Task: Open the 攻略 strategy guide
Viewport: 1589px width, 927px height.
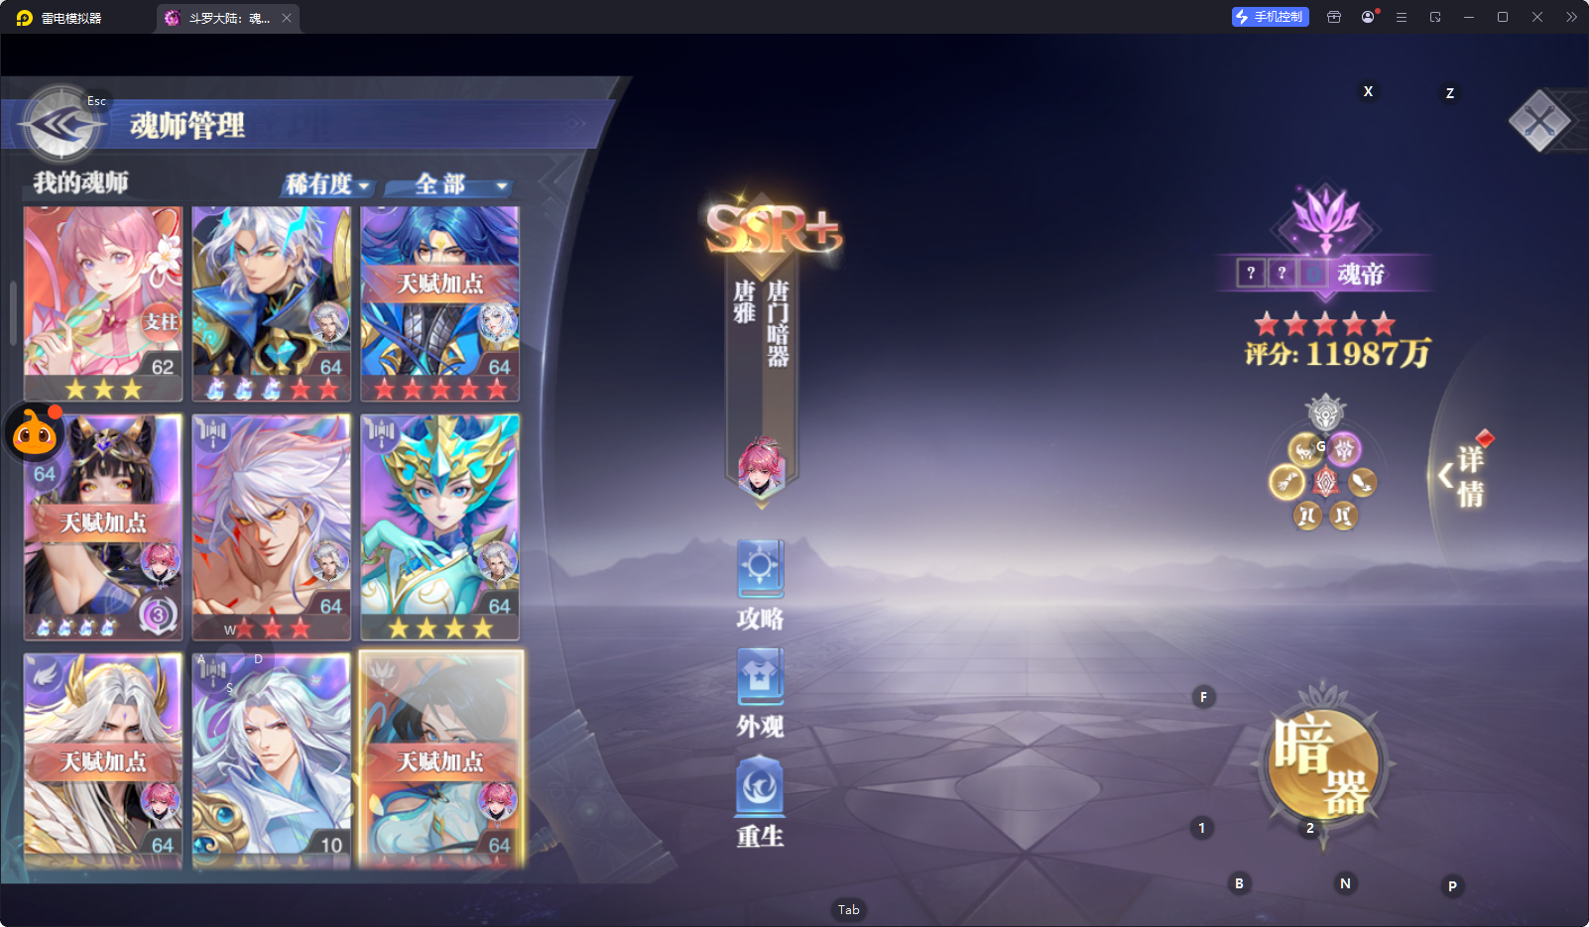Action: (761, 586)
